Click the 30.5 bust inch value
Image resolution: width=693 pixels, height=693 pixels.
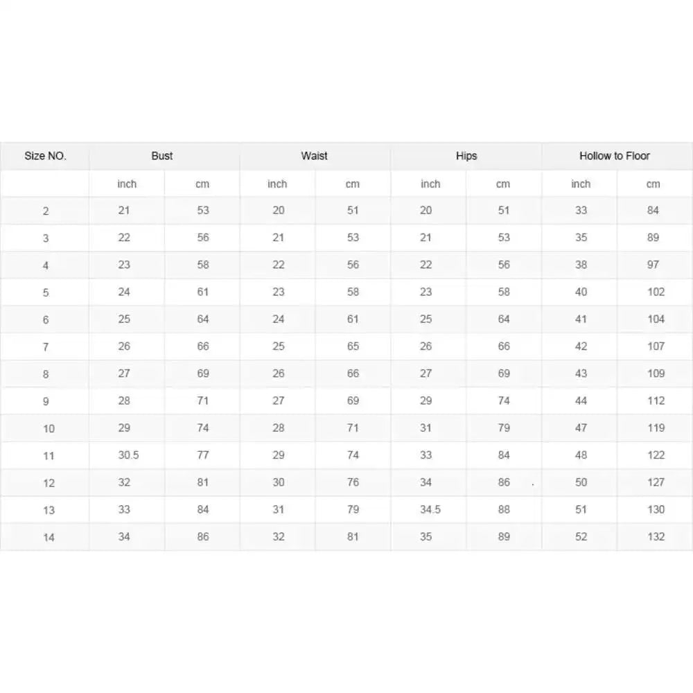128,455
